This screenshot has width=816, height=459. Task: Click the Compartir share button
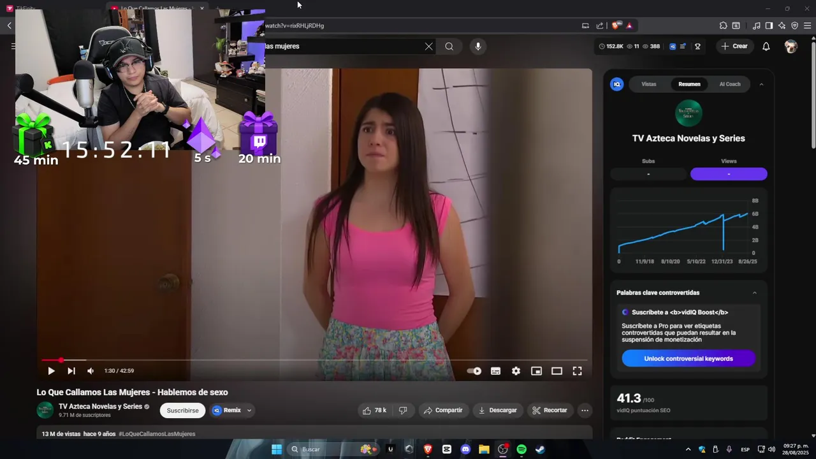tap(444, 411)
